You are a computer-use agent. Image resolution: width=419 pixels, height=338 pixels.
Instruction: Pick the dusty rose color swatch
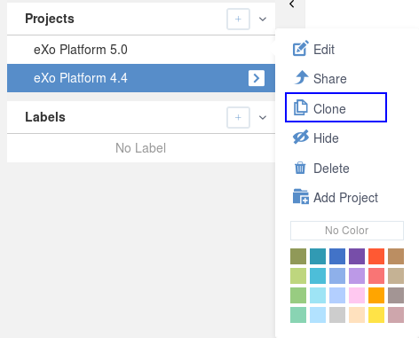point(396,315)
